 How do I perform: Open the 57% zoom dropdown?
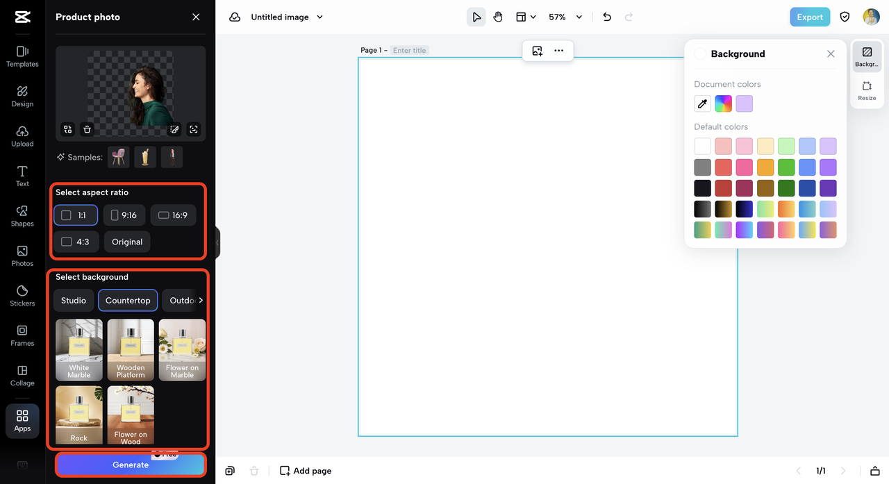coord(565,17)
